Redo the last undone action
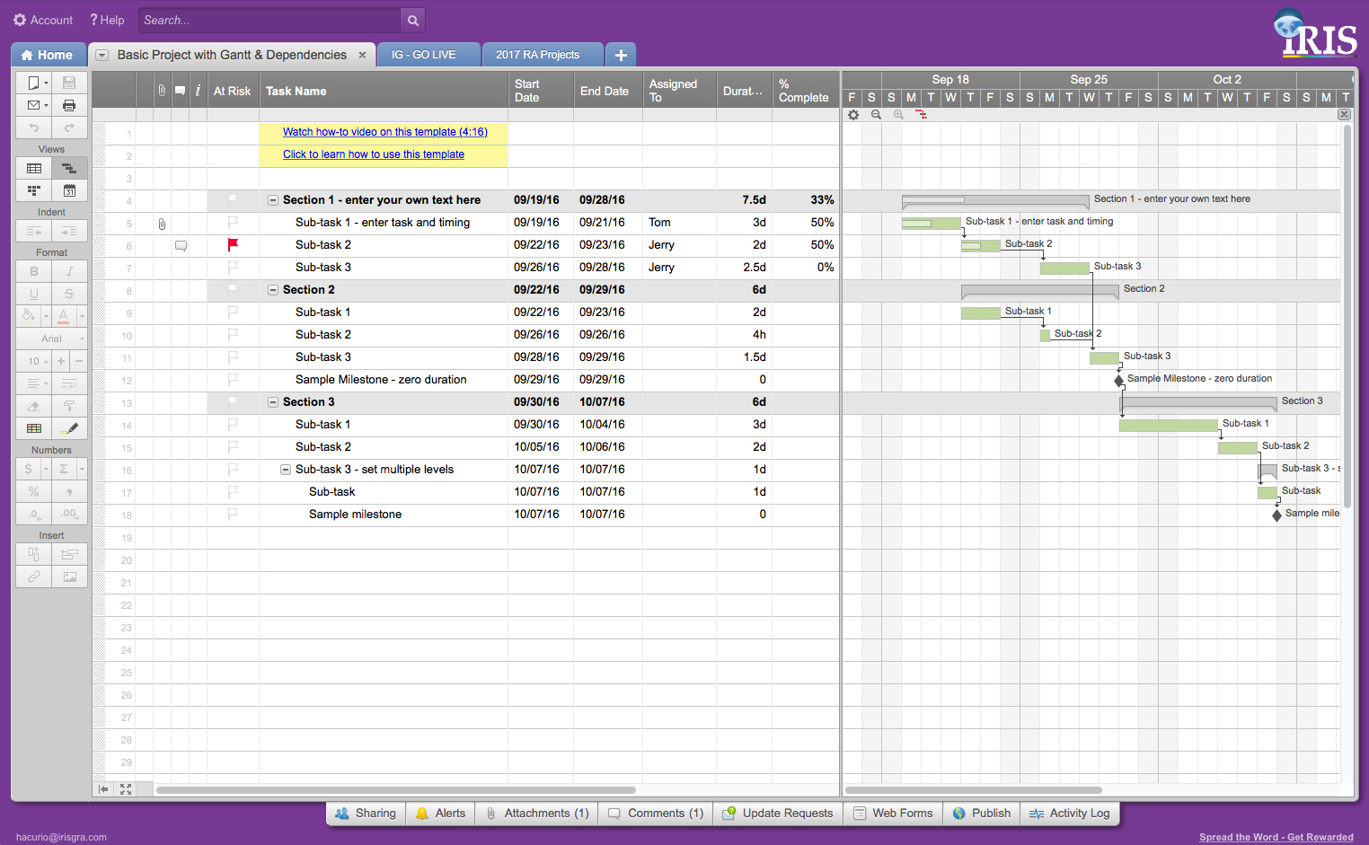This screenshot has width=1369, height=845. [x=69, y=128]
